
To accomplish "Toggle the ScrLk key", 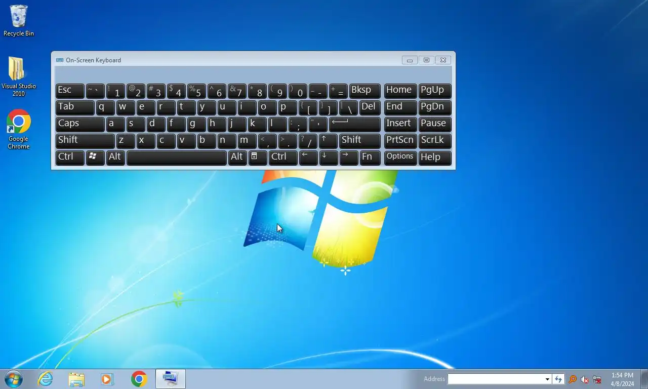I will (435, 140).
